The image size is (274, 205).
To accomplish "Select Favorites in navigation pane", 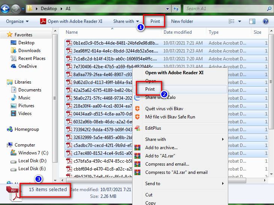I will click(x=23, y=35).
